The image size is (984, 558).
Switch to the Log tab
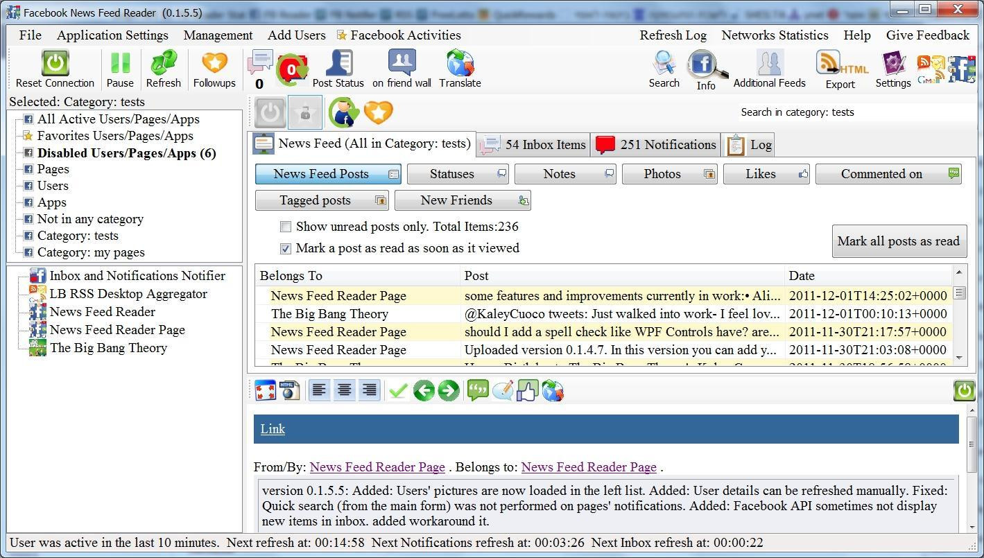click(x=748, y=144)
